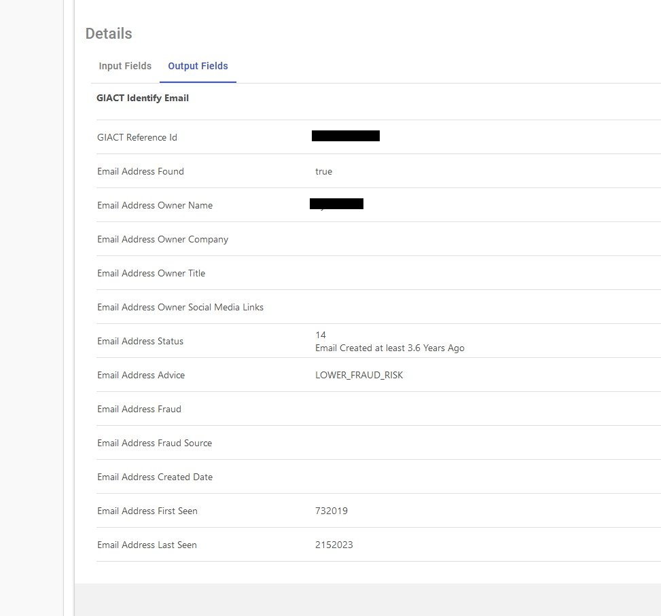The image size is (661, 616).
Task: Click the GIACT Reference Id label
Action: 137,137
